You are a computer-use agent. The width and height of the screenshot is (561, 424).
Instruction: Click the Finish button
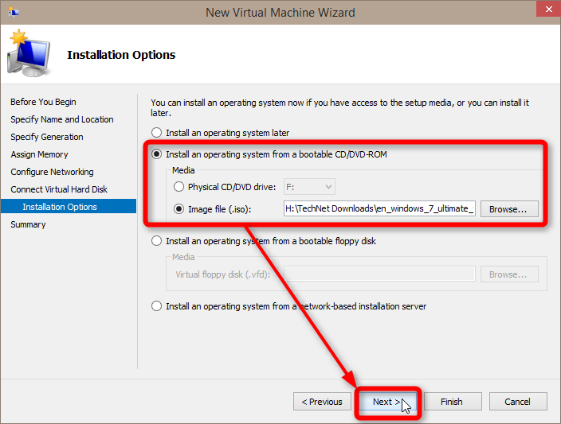[453, 402]
